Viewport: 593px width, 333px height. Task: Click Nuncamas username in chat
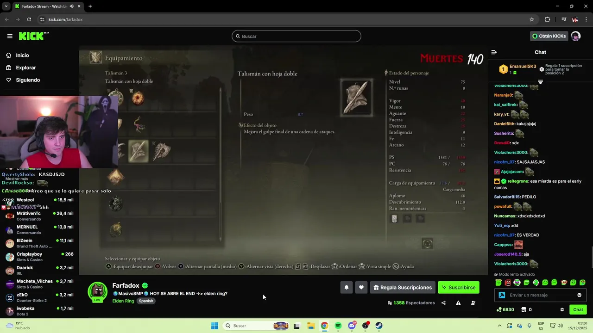point(505,216)
